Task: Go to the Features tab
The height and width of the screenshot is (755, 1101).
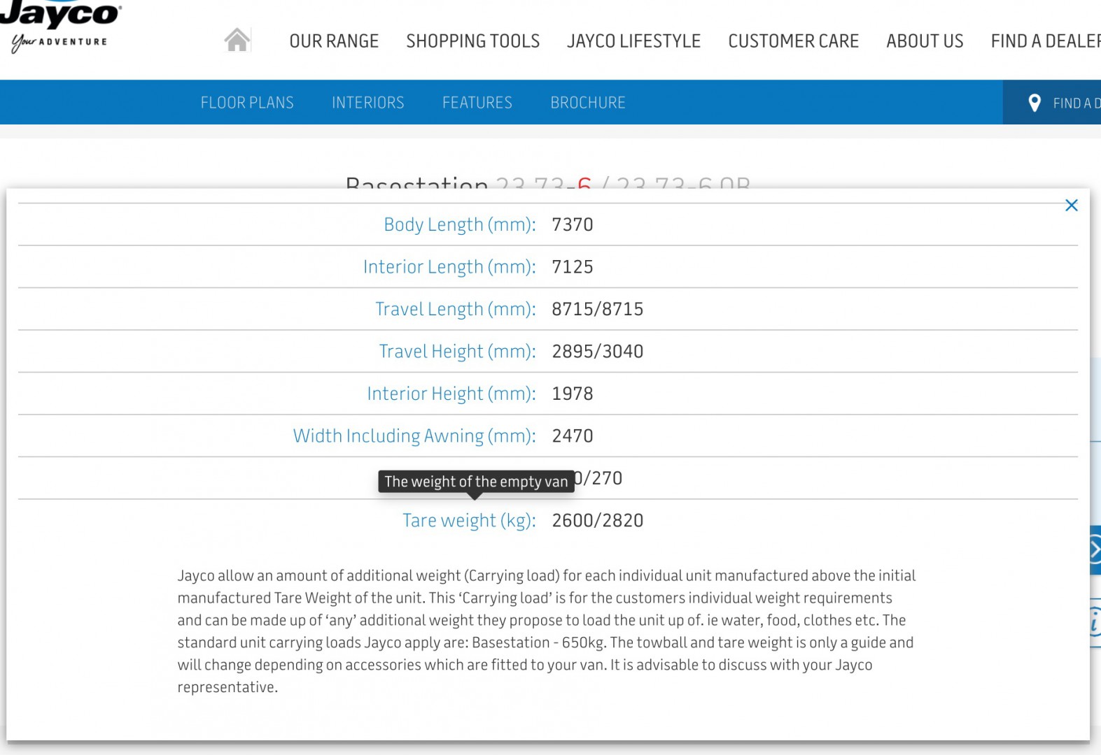Action: pos(477,103)
